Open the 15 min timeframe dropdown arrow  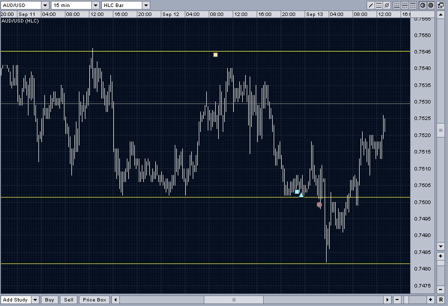click(96, 5)
